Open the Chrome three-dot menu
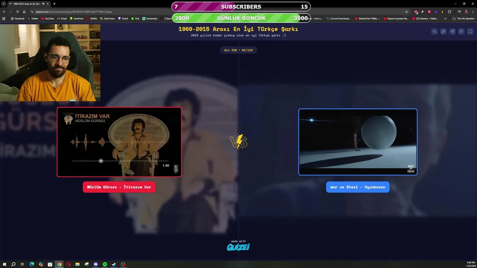Screen dimensions: 477x268 tap(473, 12)
